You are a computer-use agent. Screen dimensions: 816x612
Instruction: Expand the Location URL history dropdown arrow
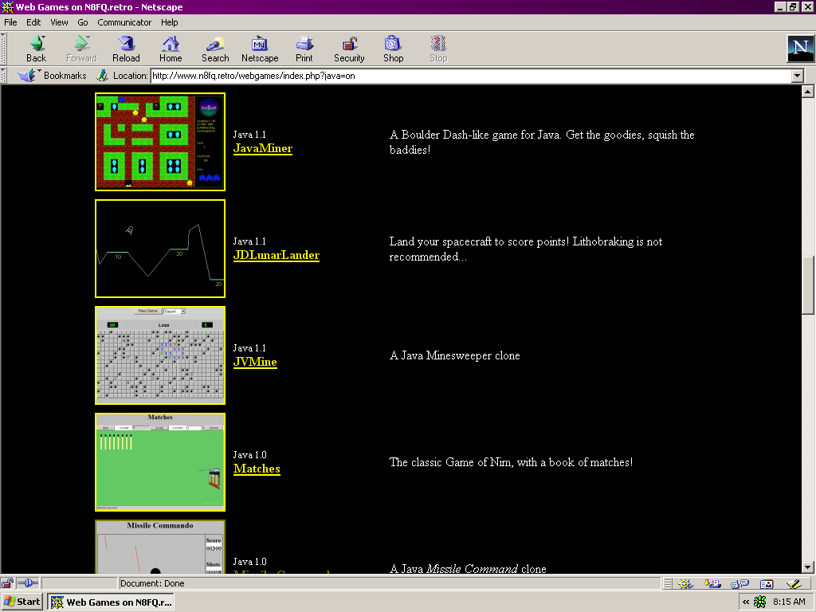[797, 76]
